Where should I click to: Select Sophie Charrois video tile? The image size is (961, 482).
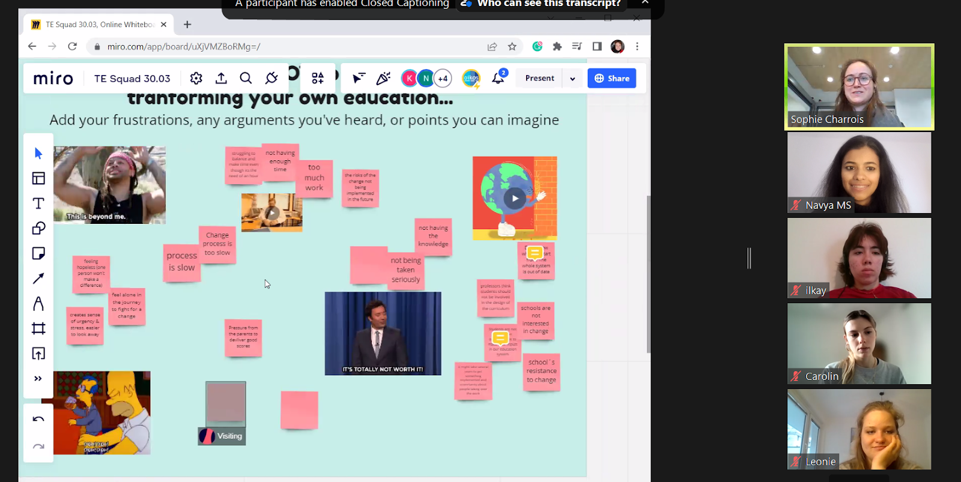click(x=859, y=87)
